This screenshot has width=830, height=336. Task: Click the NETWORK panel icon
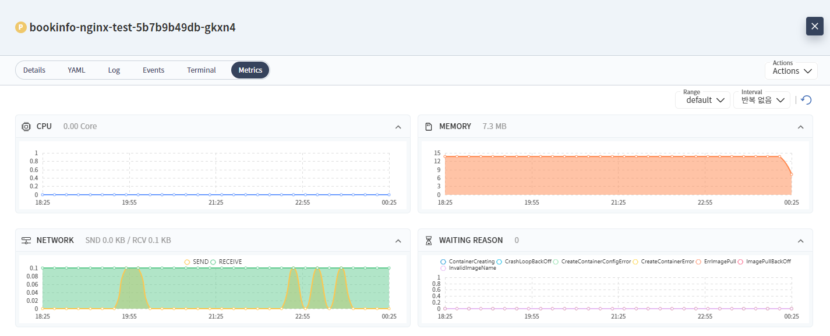(x=26, y=240)
